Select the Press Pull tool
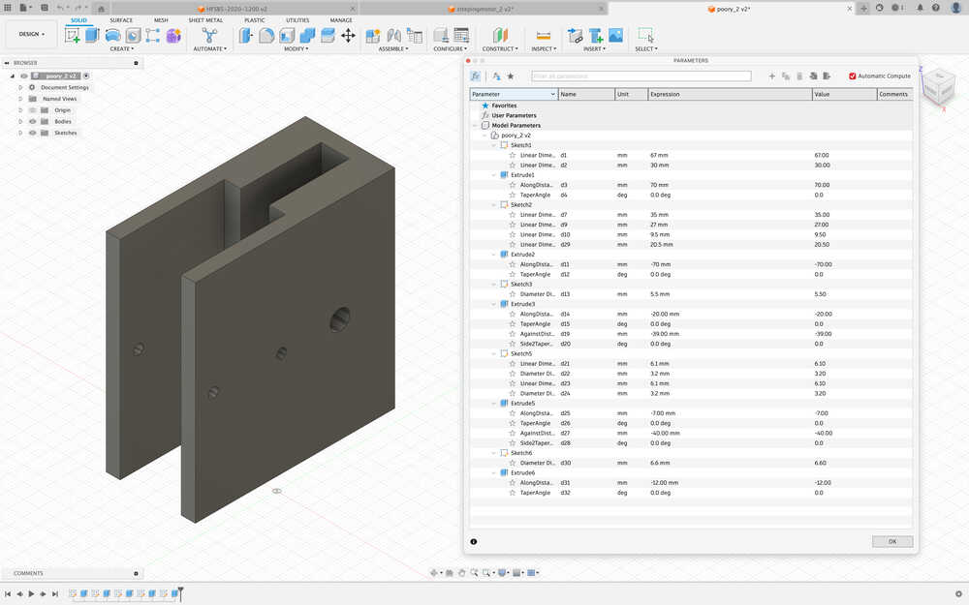 (x=246, y=35)
